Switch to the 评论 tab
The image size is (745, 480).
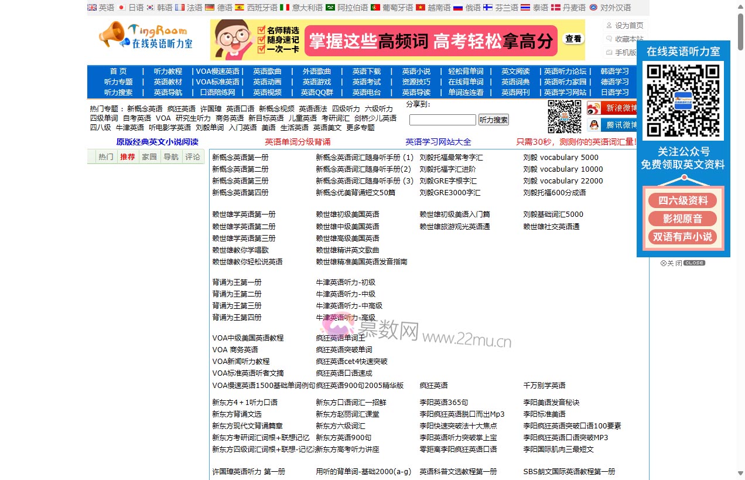tap(193, 156)
